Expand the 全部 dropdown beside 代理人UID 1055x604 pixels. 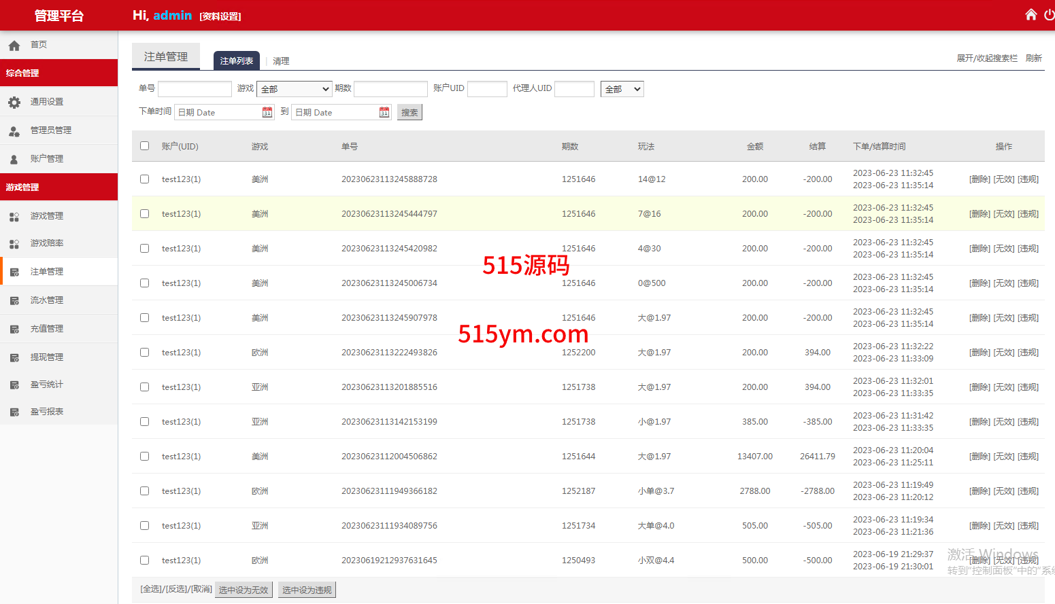point(622,89)
